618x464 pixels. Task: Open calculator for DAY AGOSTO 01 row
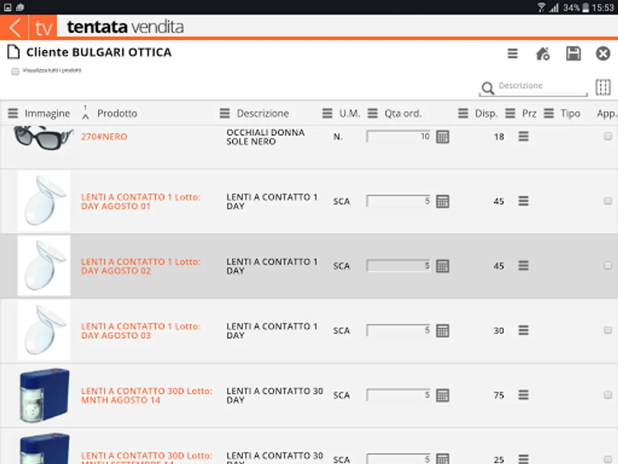pyautogui.click(x=442, y=201)
